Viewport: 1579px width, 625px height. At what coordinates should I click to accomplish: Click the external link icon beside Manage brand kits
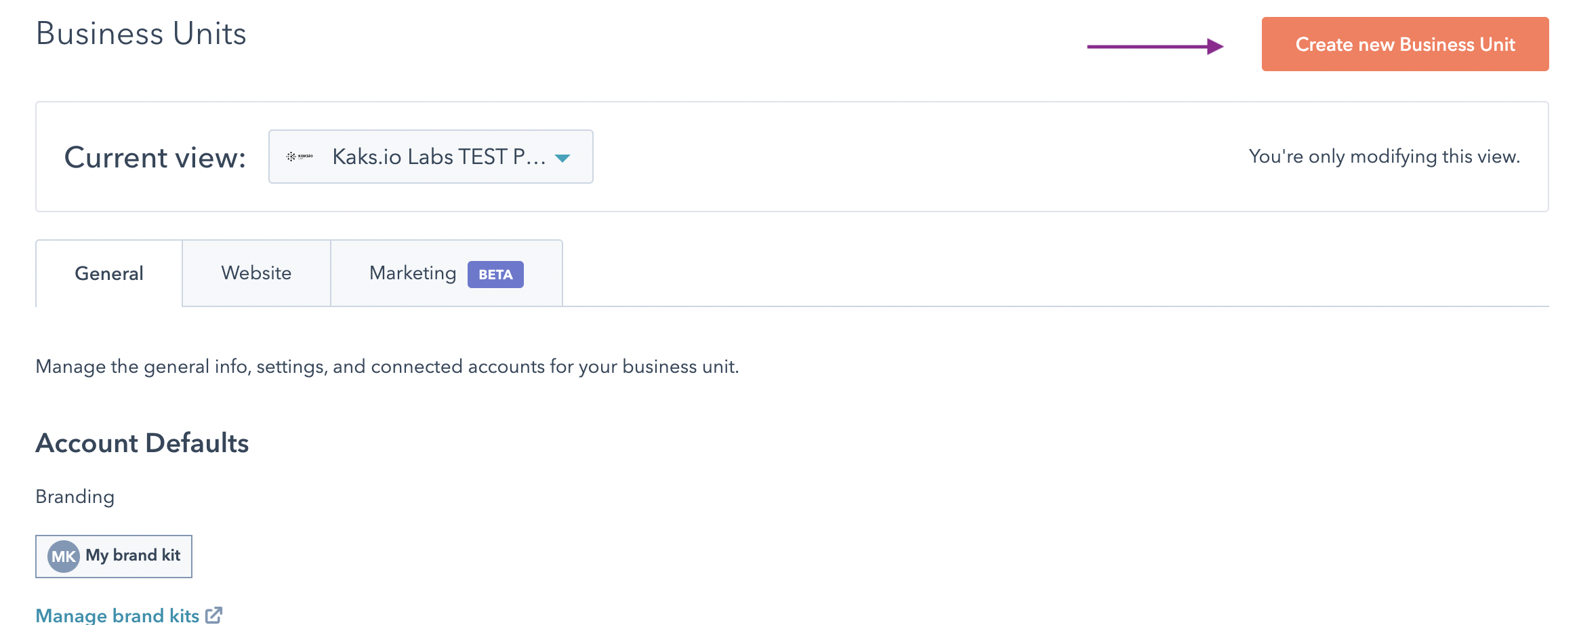click(214, 615)
